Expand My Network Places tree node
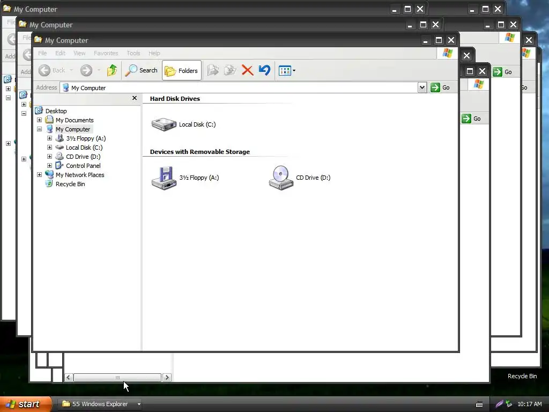The width and height of the screenshot is (549, 412). (39, 175)
